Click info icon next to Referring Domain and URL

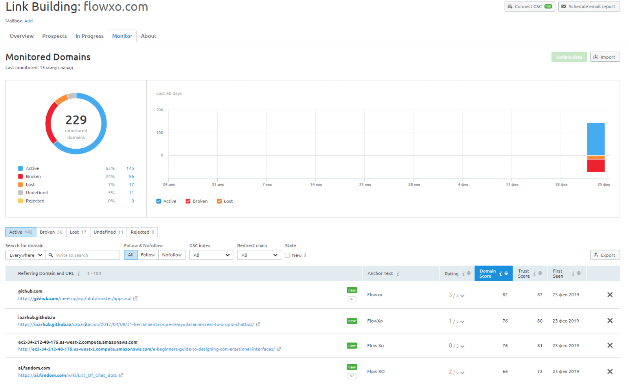tap(79, 274)
